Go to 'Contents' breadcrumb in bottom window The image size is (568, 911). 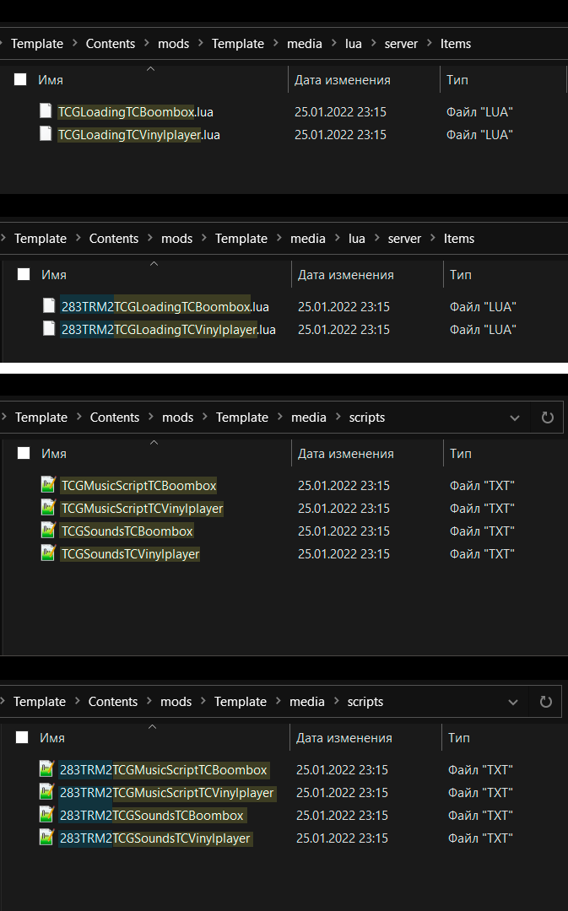click(113, 702)
